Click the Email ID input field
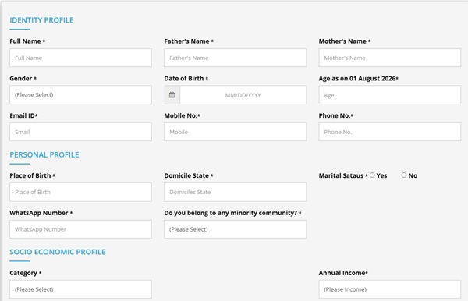The image size is (468, 301). (x=80, y=132)
